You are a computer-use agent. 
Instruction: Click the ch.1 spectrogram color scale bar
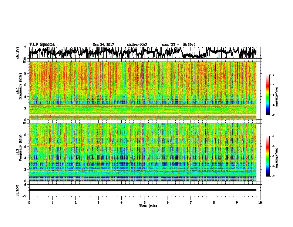pos(268,95)
